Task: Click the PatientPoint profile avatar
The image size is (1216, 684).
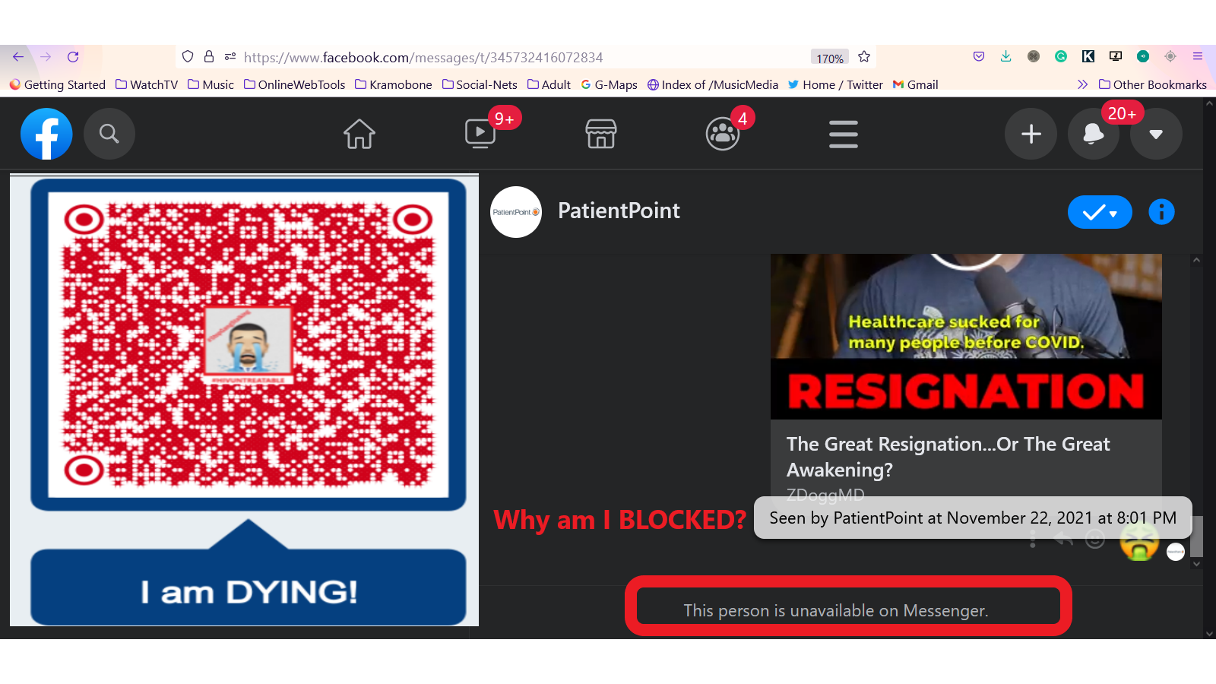Action: pyautogui.click(x=516, y=212)
